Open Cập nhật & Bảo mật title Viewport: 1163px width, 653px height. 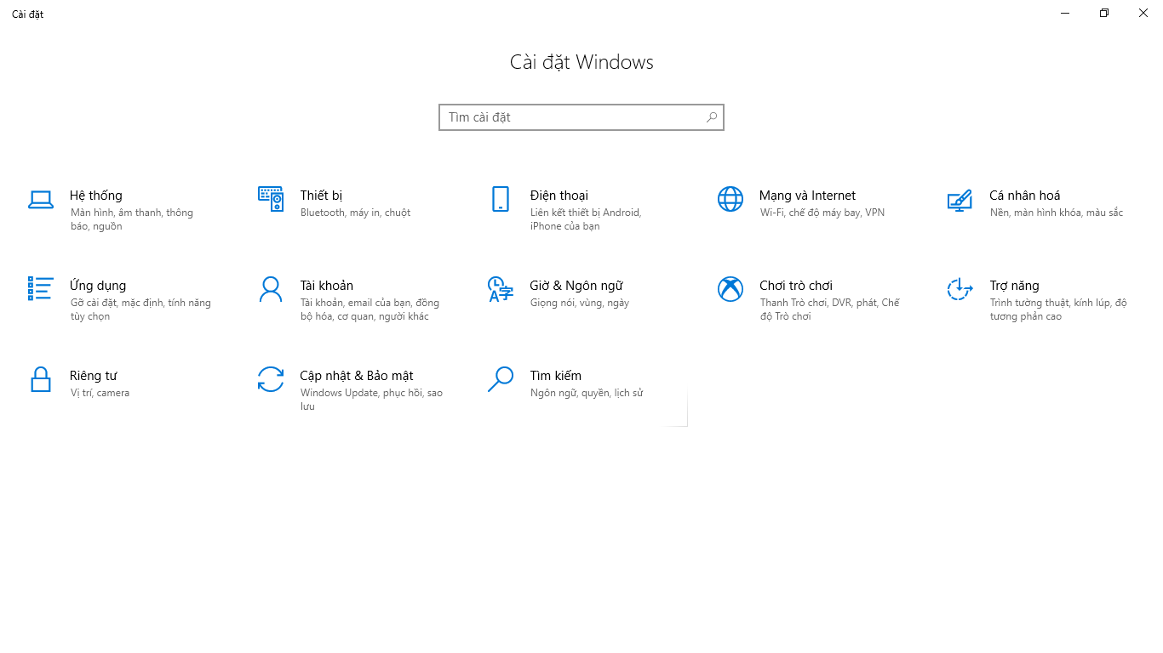pos(357,376)
